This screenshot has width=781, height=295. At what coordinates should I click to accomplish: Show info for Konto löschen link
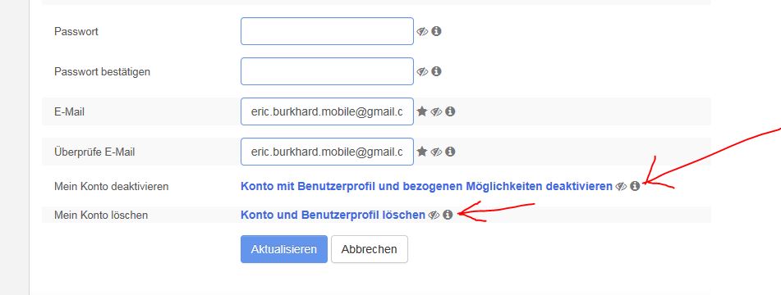point(448,215)
